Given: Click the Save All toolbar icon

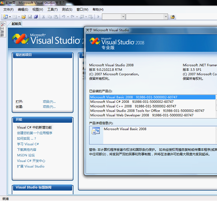Looking at the screenshot, I should pyautogui.click(x=36, y=17).
